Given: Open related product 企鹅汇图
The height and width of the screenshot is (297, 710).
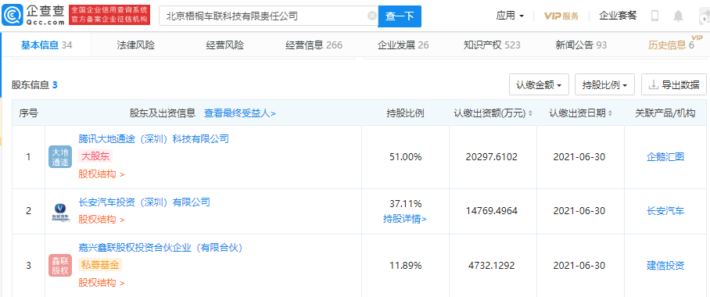Looking at the screenshot, I should pos(665,157).
